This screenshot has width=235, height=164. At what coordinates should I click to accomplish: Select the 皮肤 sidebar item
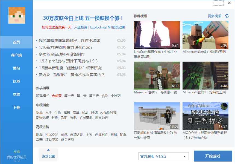tap(16, 94)
